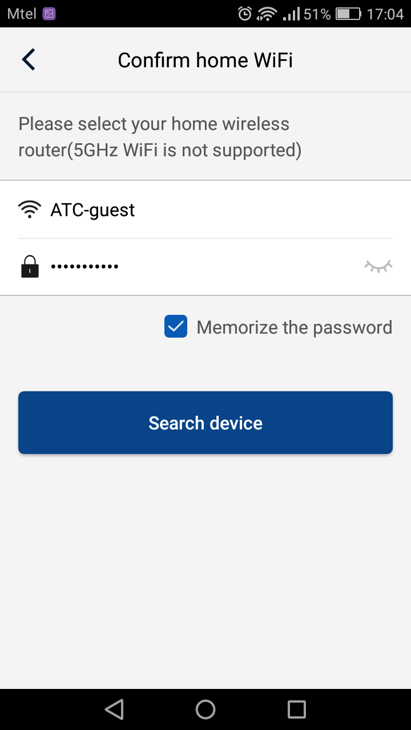Tap the Memorize the password label
This screenshot has height=730, width=411.
294,327
